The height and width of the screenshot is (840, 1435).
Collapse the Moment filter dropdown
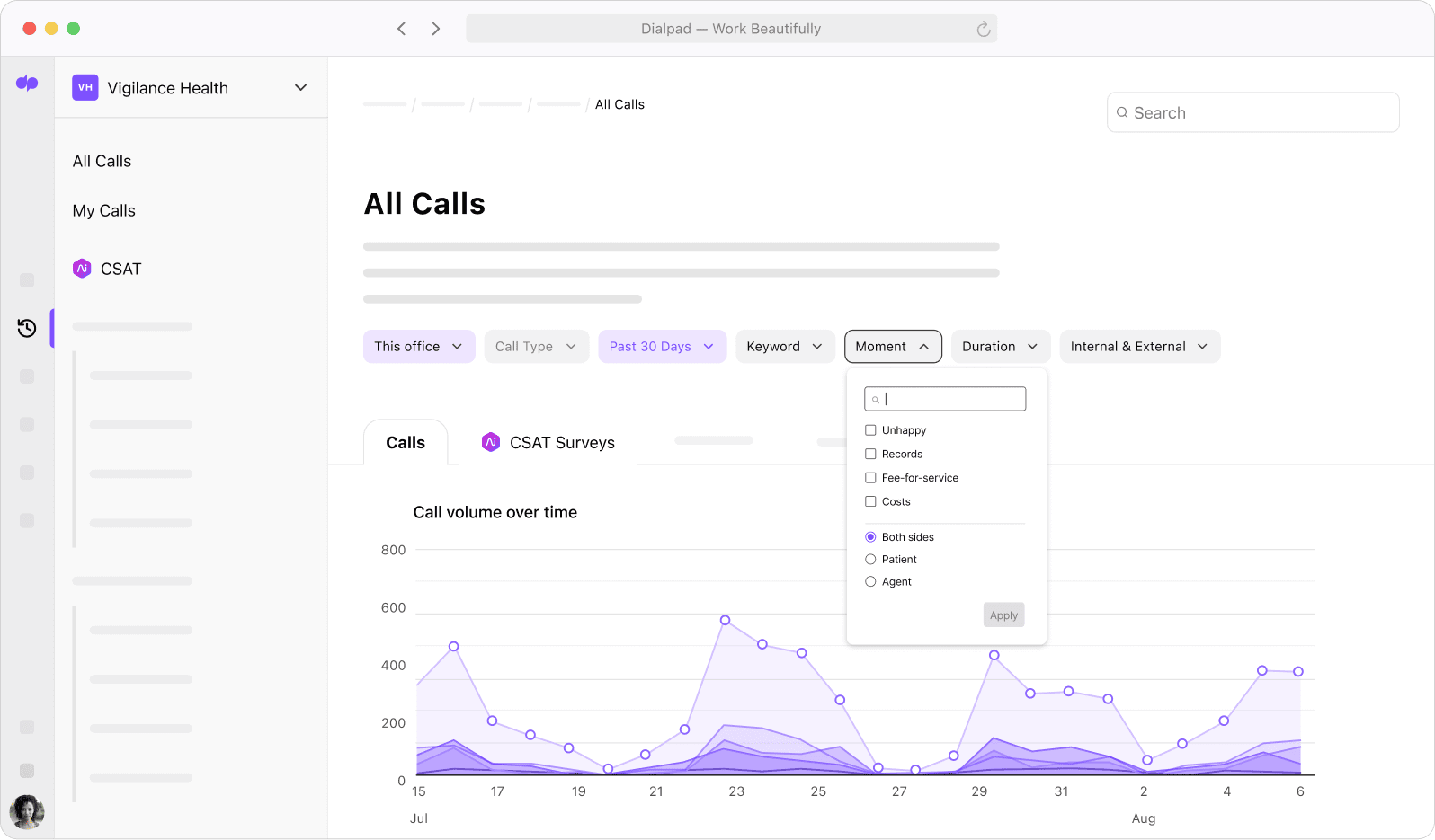point(893,347)
